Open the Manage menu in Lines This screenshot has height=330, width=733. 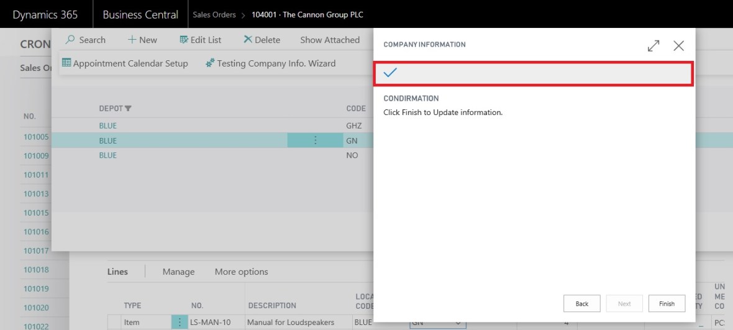tap(178, 272)
